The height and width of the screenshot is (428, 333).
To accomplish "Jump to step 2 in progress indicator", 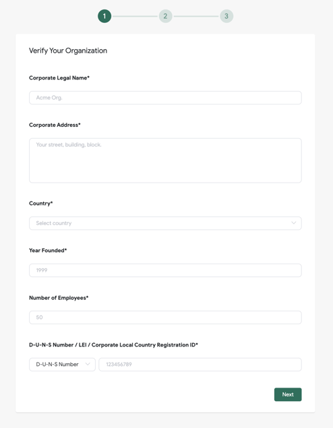I will pos(165,16).
